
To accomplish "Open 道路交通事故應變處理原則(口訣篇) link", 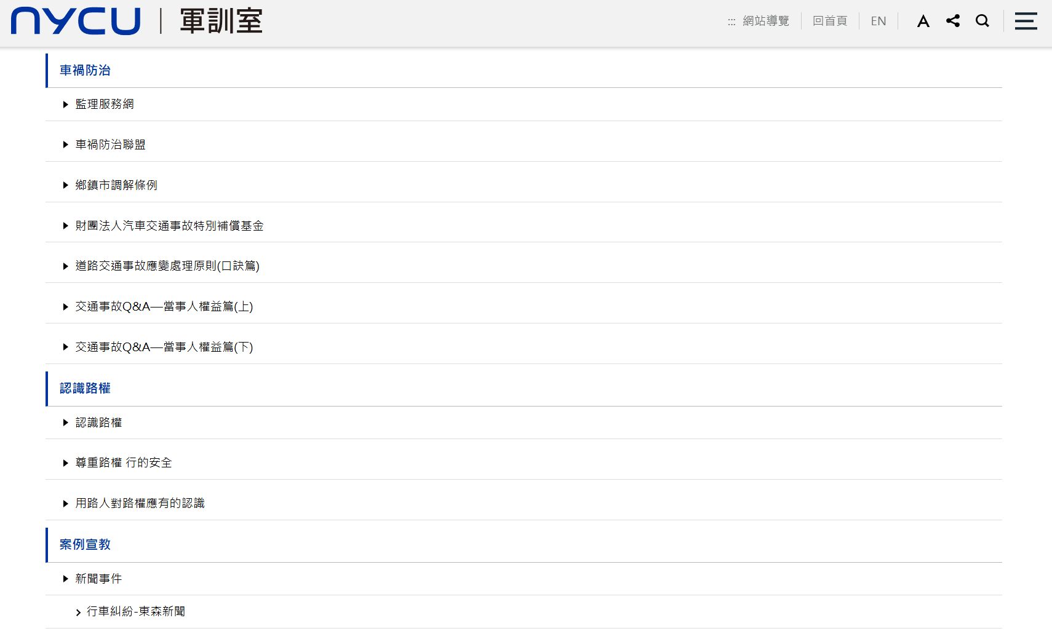I will click(167, 266).
